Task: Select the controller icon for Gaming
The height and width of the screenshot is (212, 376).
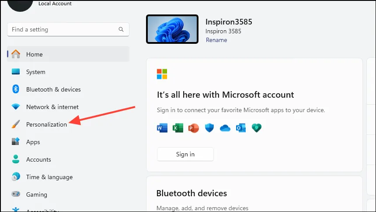Action: (16, 194)
